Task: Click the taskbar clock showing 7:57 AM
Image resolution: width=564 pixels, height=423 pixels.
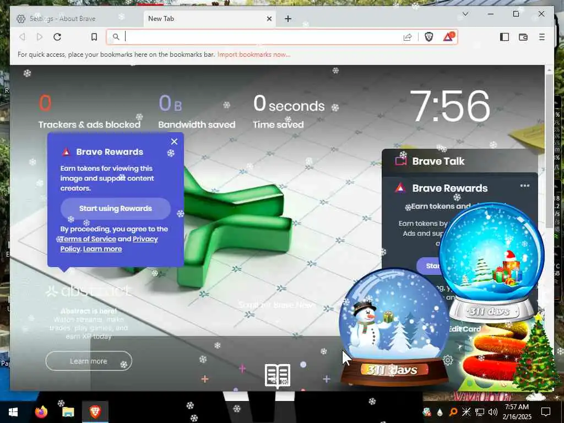Action: coord(517,412)
